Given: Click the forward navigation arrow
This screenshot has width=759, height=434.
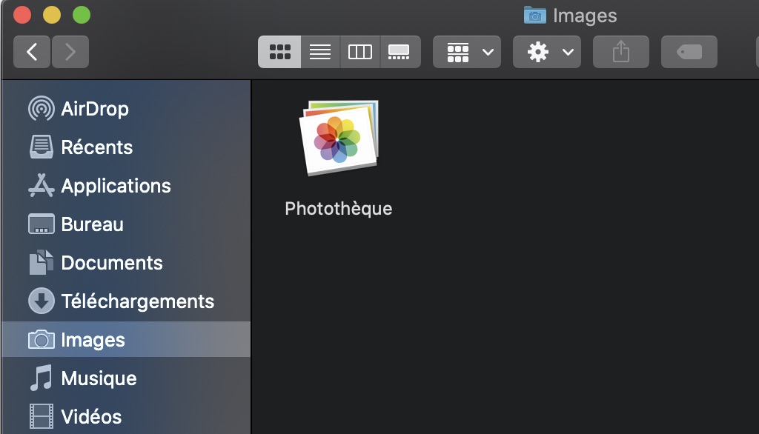Looking at the screenshot, I should [70, 52].
